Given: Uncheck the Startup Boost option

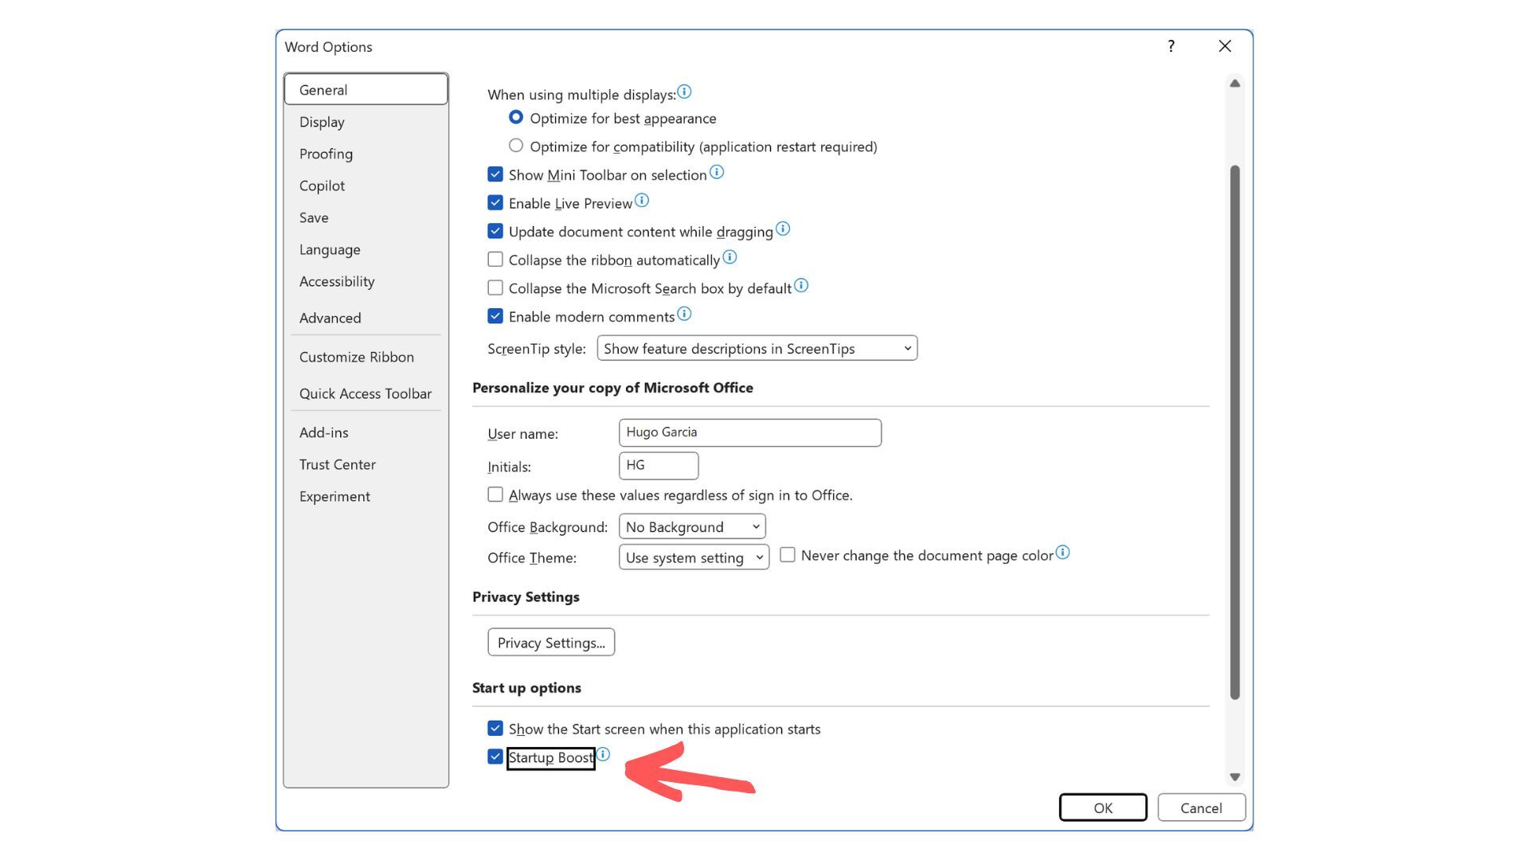Looking at the screenshot, I should 495,756.
